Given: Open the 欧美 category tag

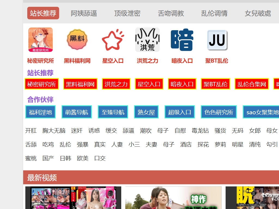Looking at the screenshot, I should [x=83, y=158].
